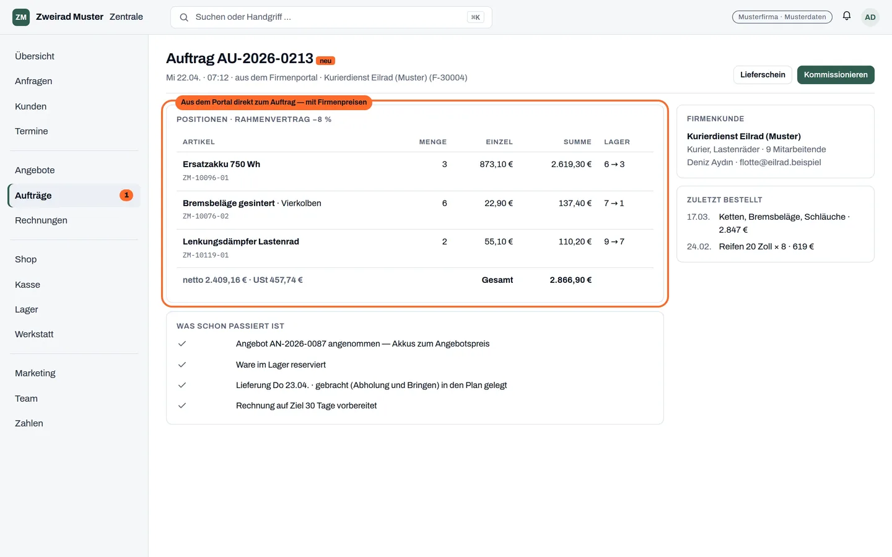
Task: Click checkmark beside Rechnung auf Ziel 30 Tage
Action: click(182, 405)
